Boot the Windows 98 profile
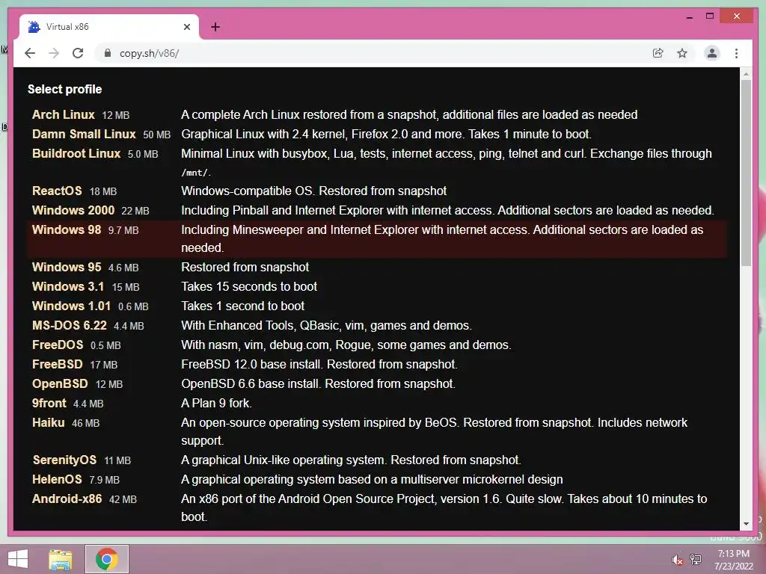 coord(66,230)
